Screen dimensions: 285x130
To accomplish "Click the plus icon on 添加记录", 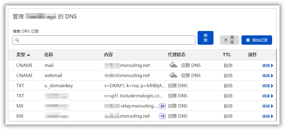I will 248,40.
